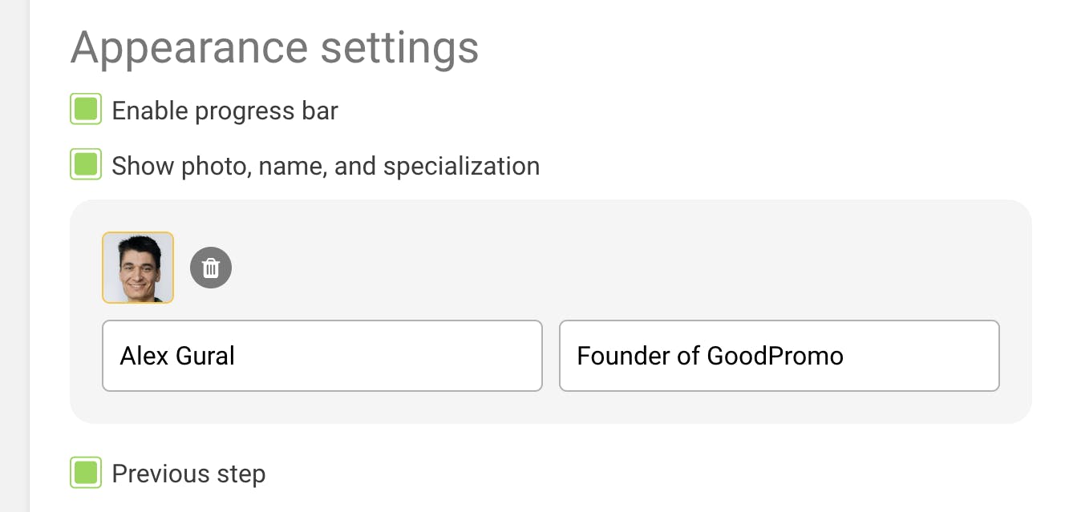Screen dimensions: 1069x512
Task: Click the word "settings" in the heading
Action: coord(399,47)
